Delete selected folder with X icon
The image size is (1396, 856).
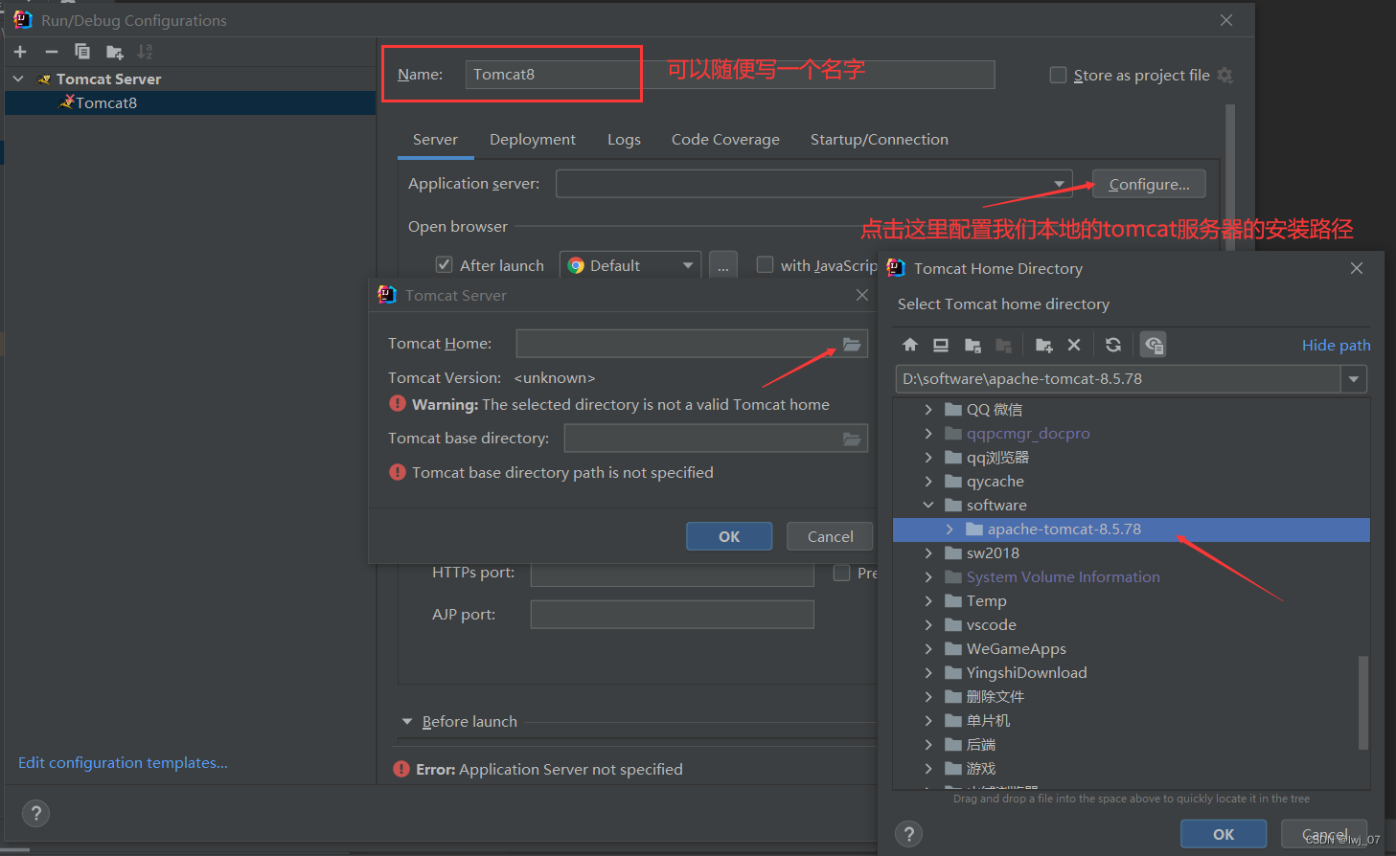(1074, 345)
